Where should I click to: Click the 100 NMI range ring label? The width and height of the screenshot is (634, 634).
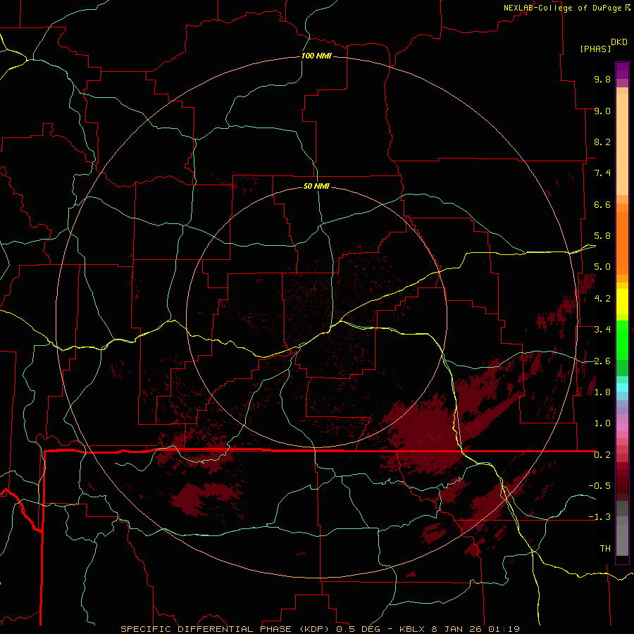pos(316,56)
